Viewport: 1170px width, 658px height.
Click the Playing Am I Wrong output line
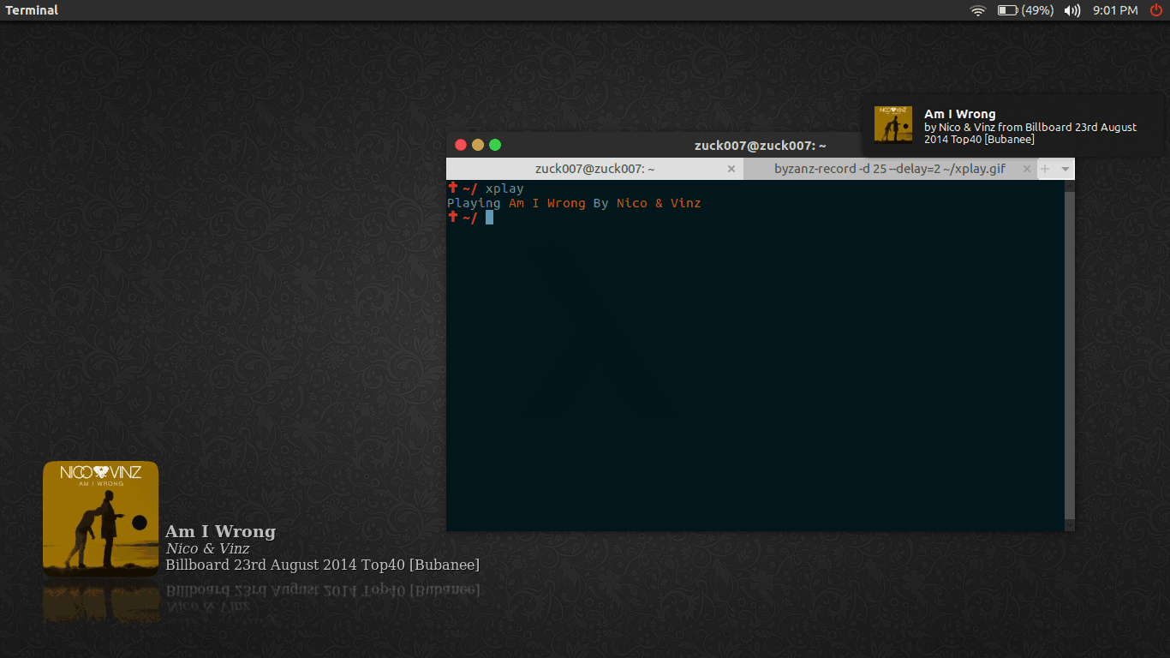click(574, 203)
